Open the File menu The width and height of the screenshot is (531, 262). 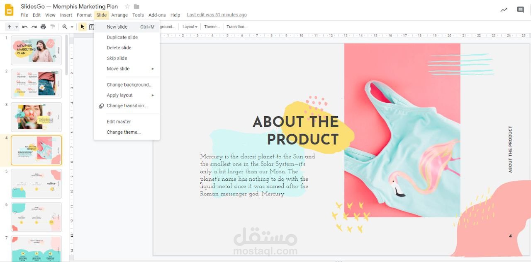(x=24, y=15)
